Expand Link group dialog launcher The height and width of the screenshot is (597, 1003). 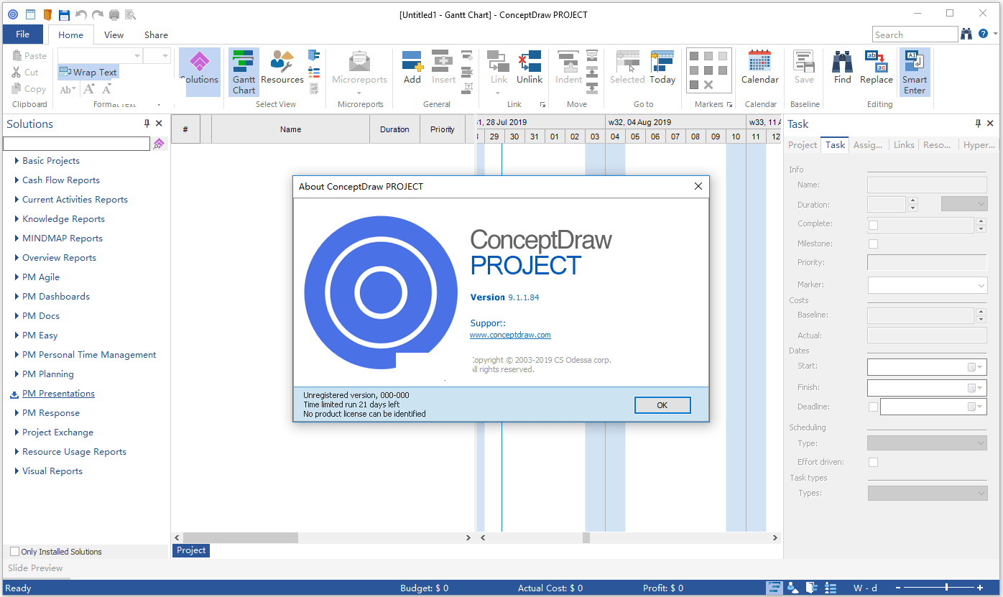point(542,105)
